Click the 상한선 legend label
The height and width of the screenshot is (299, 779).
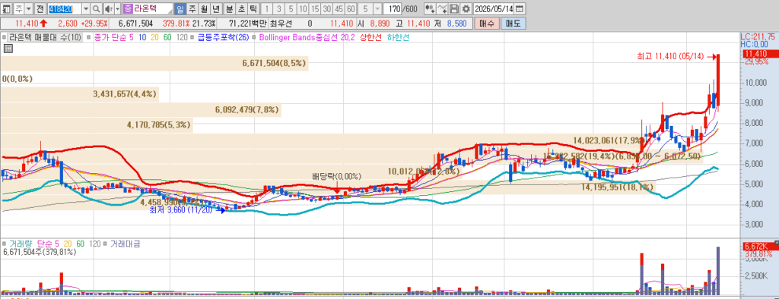[x=371, y=37]
